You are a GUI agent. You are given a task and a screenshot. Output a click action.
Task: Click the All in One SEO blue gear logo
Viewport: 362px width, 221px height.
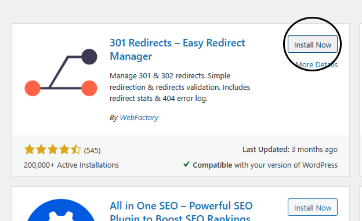[61, 210]
